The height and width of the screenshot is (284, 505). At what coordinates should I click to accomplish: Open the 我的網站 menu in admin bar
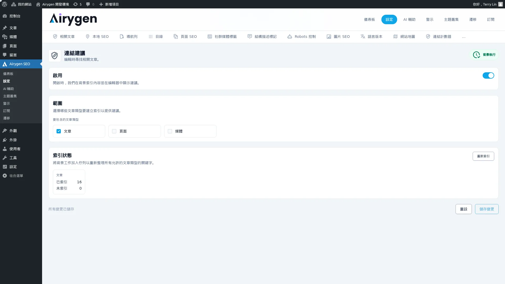click(x=21, y=4)
